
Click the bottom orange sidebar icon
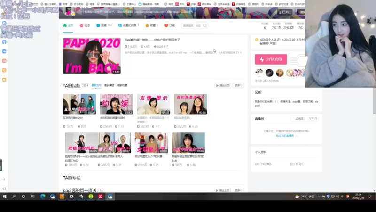(4, 80)
